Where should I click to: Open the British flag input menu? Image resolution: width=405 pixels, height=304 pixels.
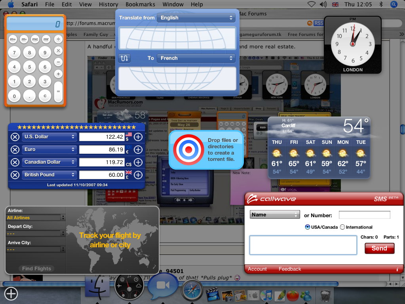tap(335, 4)
